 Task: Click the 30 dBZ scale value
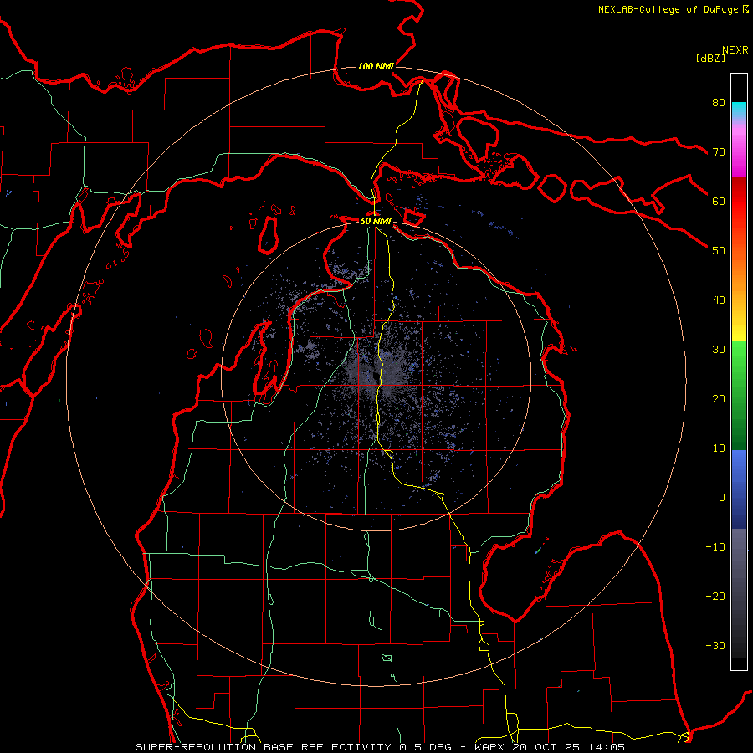(x=719, y=350)
